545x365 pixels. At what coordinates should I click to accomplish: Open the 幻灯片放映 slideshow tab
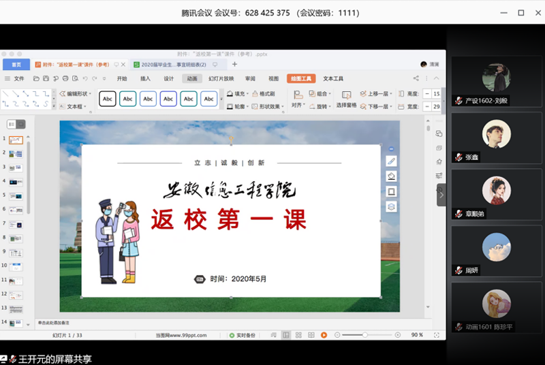(221, 78)
